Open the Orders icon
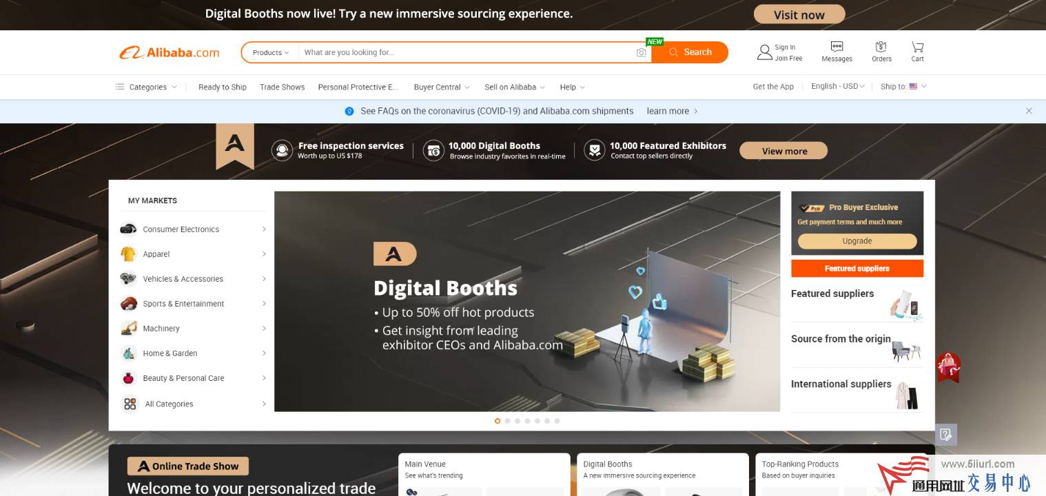 (x=881, y=47)
